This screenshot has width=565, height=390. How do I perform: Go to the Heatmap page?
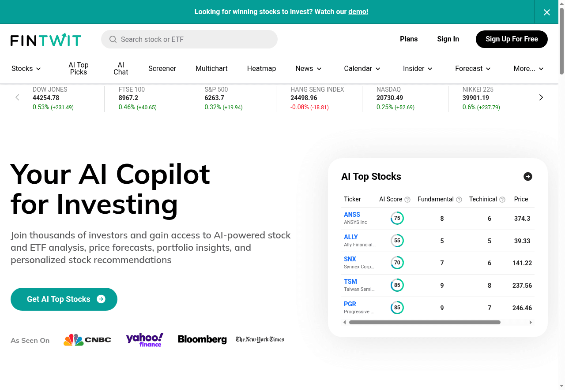point(261,69)
